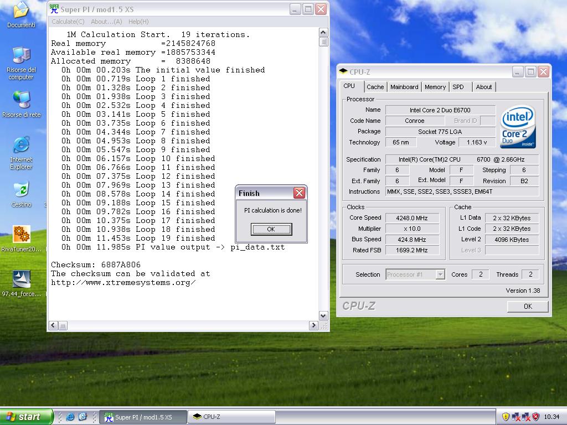Select Super PI taskbar button

coord(143,417)
